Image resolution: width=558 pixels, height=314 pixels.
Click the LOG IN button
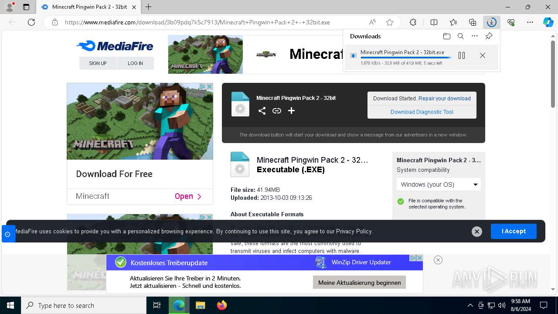(x=135, y=63)
